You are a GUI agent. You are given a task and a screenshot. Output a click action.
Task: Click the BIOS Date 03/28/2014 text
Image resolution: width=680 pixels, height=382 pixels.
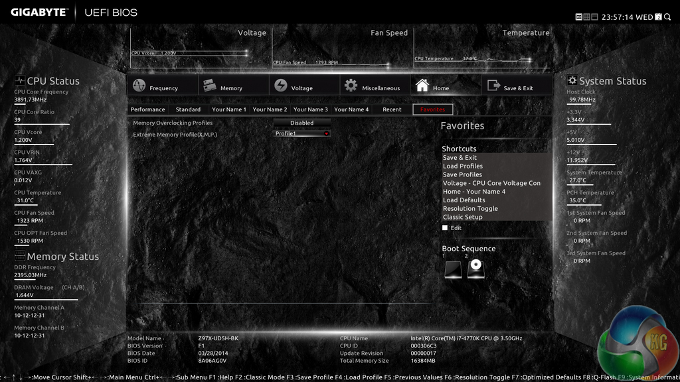tap(213, 353)
